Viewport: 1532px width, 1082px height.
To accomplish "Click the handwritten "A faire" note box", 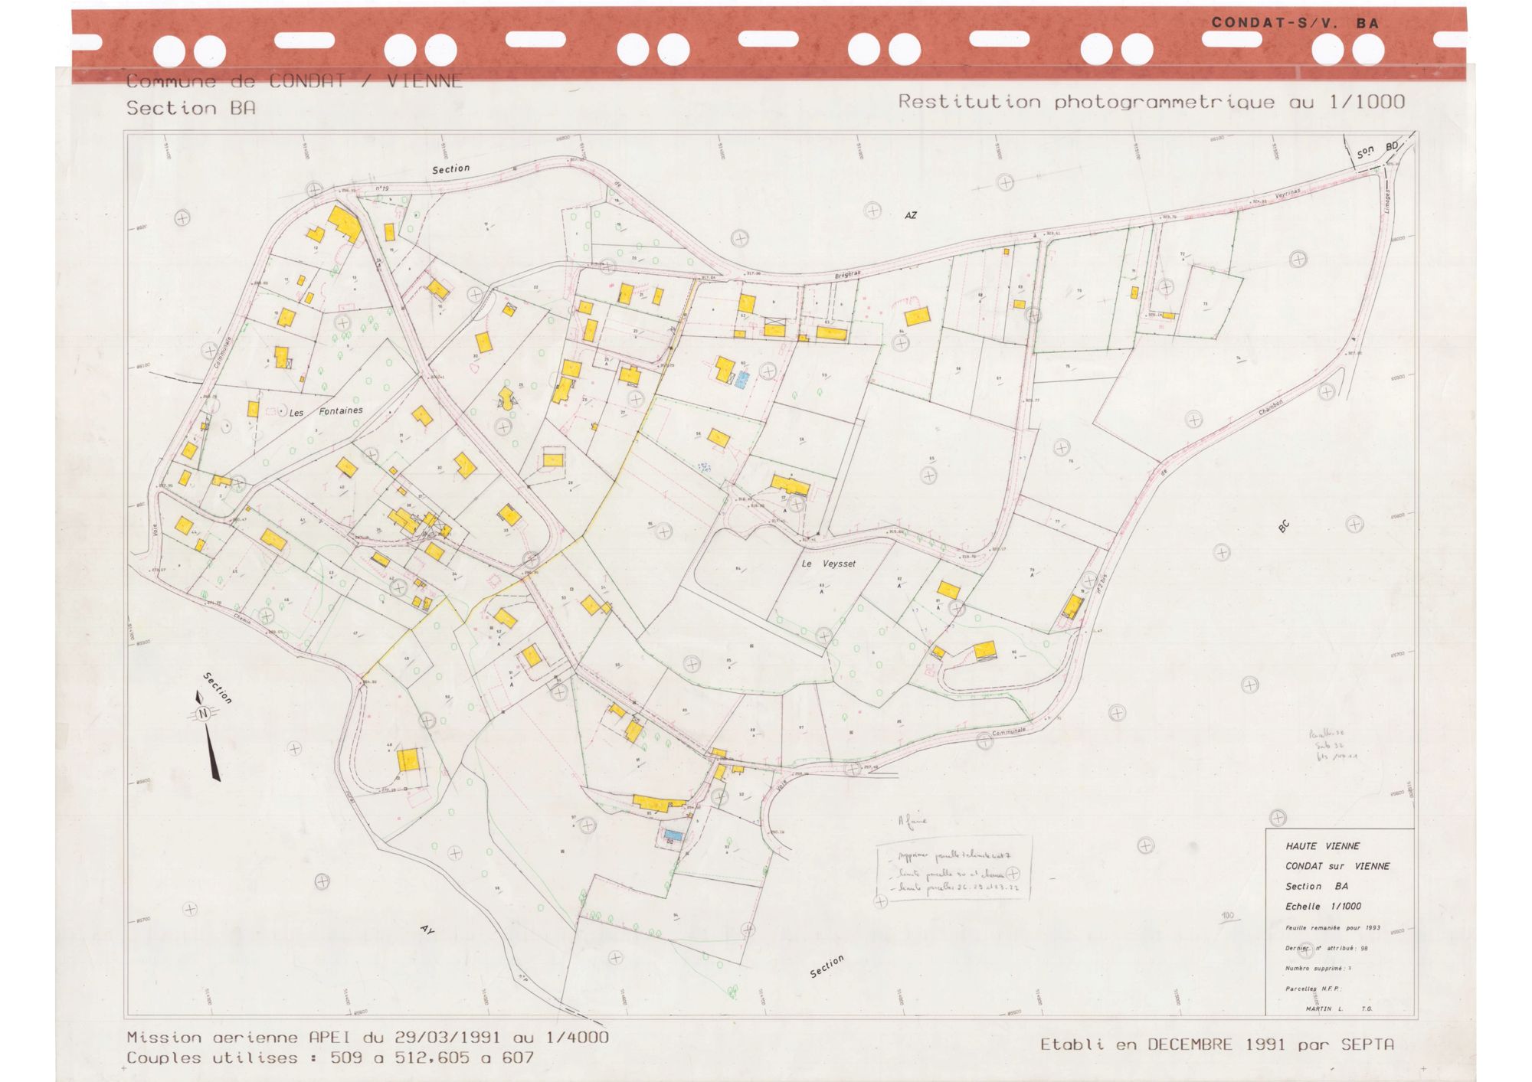I will coord(954,868).
